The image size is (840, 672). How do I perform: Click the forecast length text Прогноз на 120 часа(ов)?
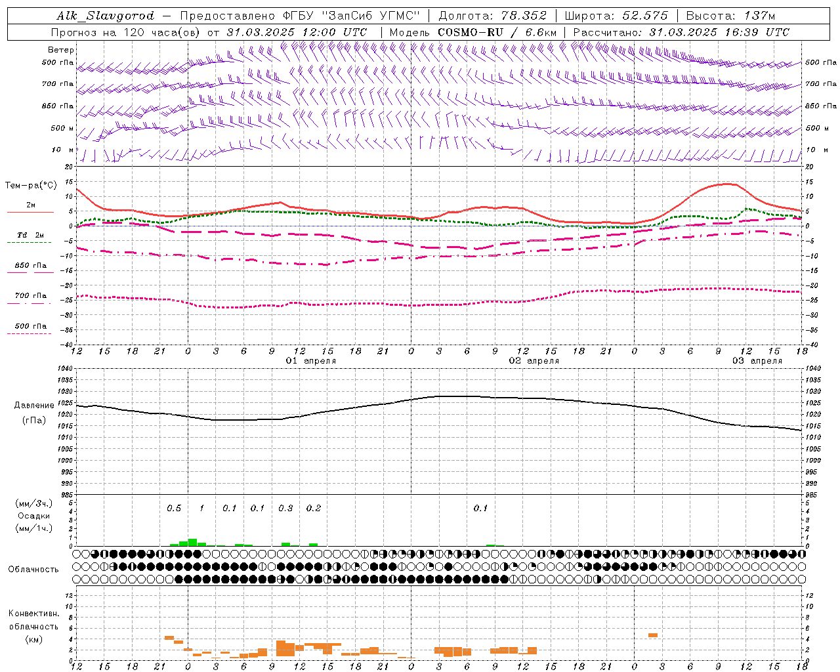[126, 32]
